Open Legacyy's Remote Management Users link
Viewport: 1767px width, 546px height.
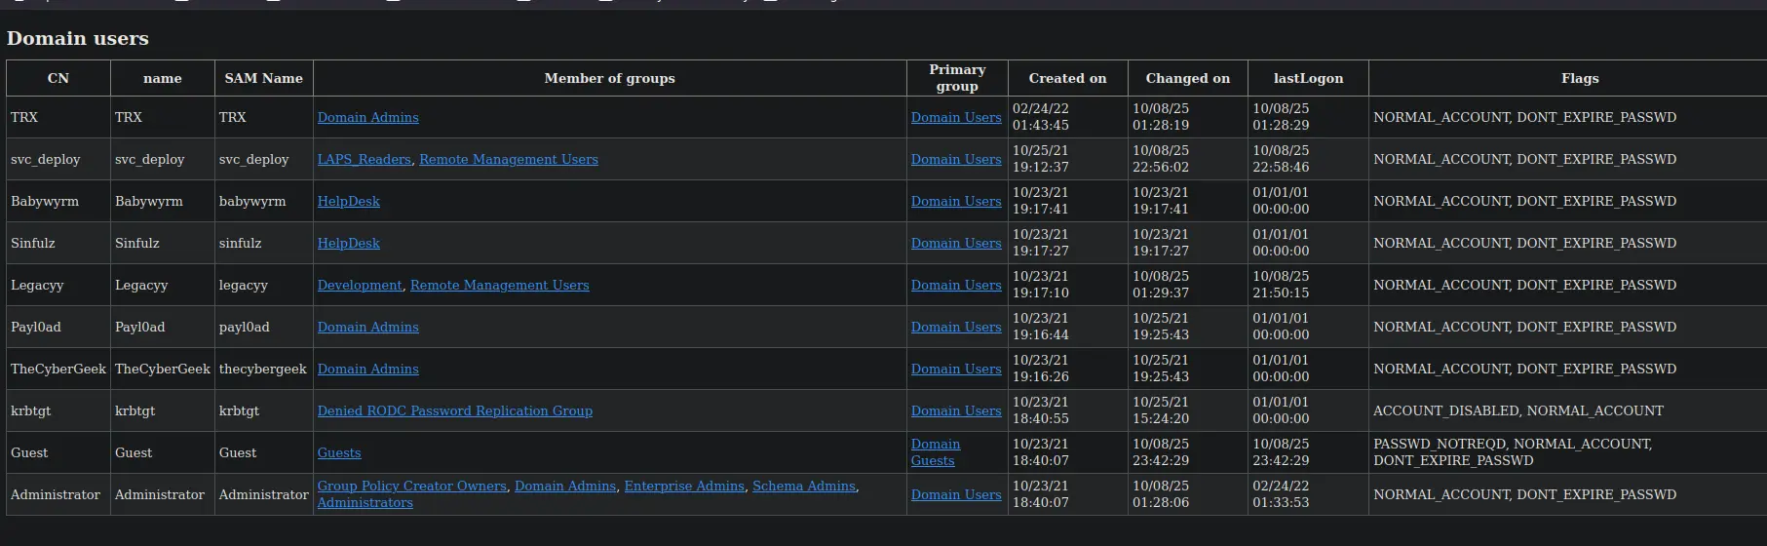[x=499, y=285]
